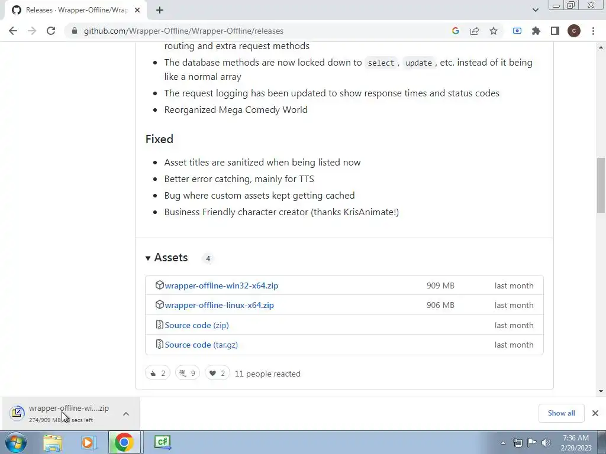606x454 pixels.
Task: Click Show all downloads button
Action: click(561, 413)
